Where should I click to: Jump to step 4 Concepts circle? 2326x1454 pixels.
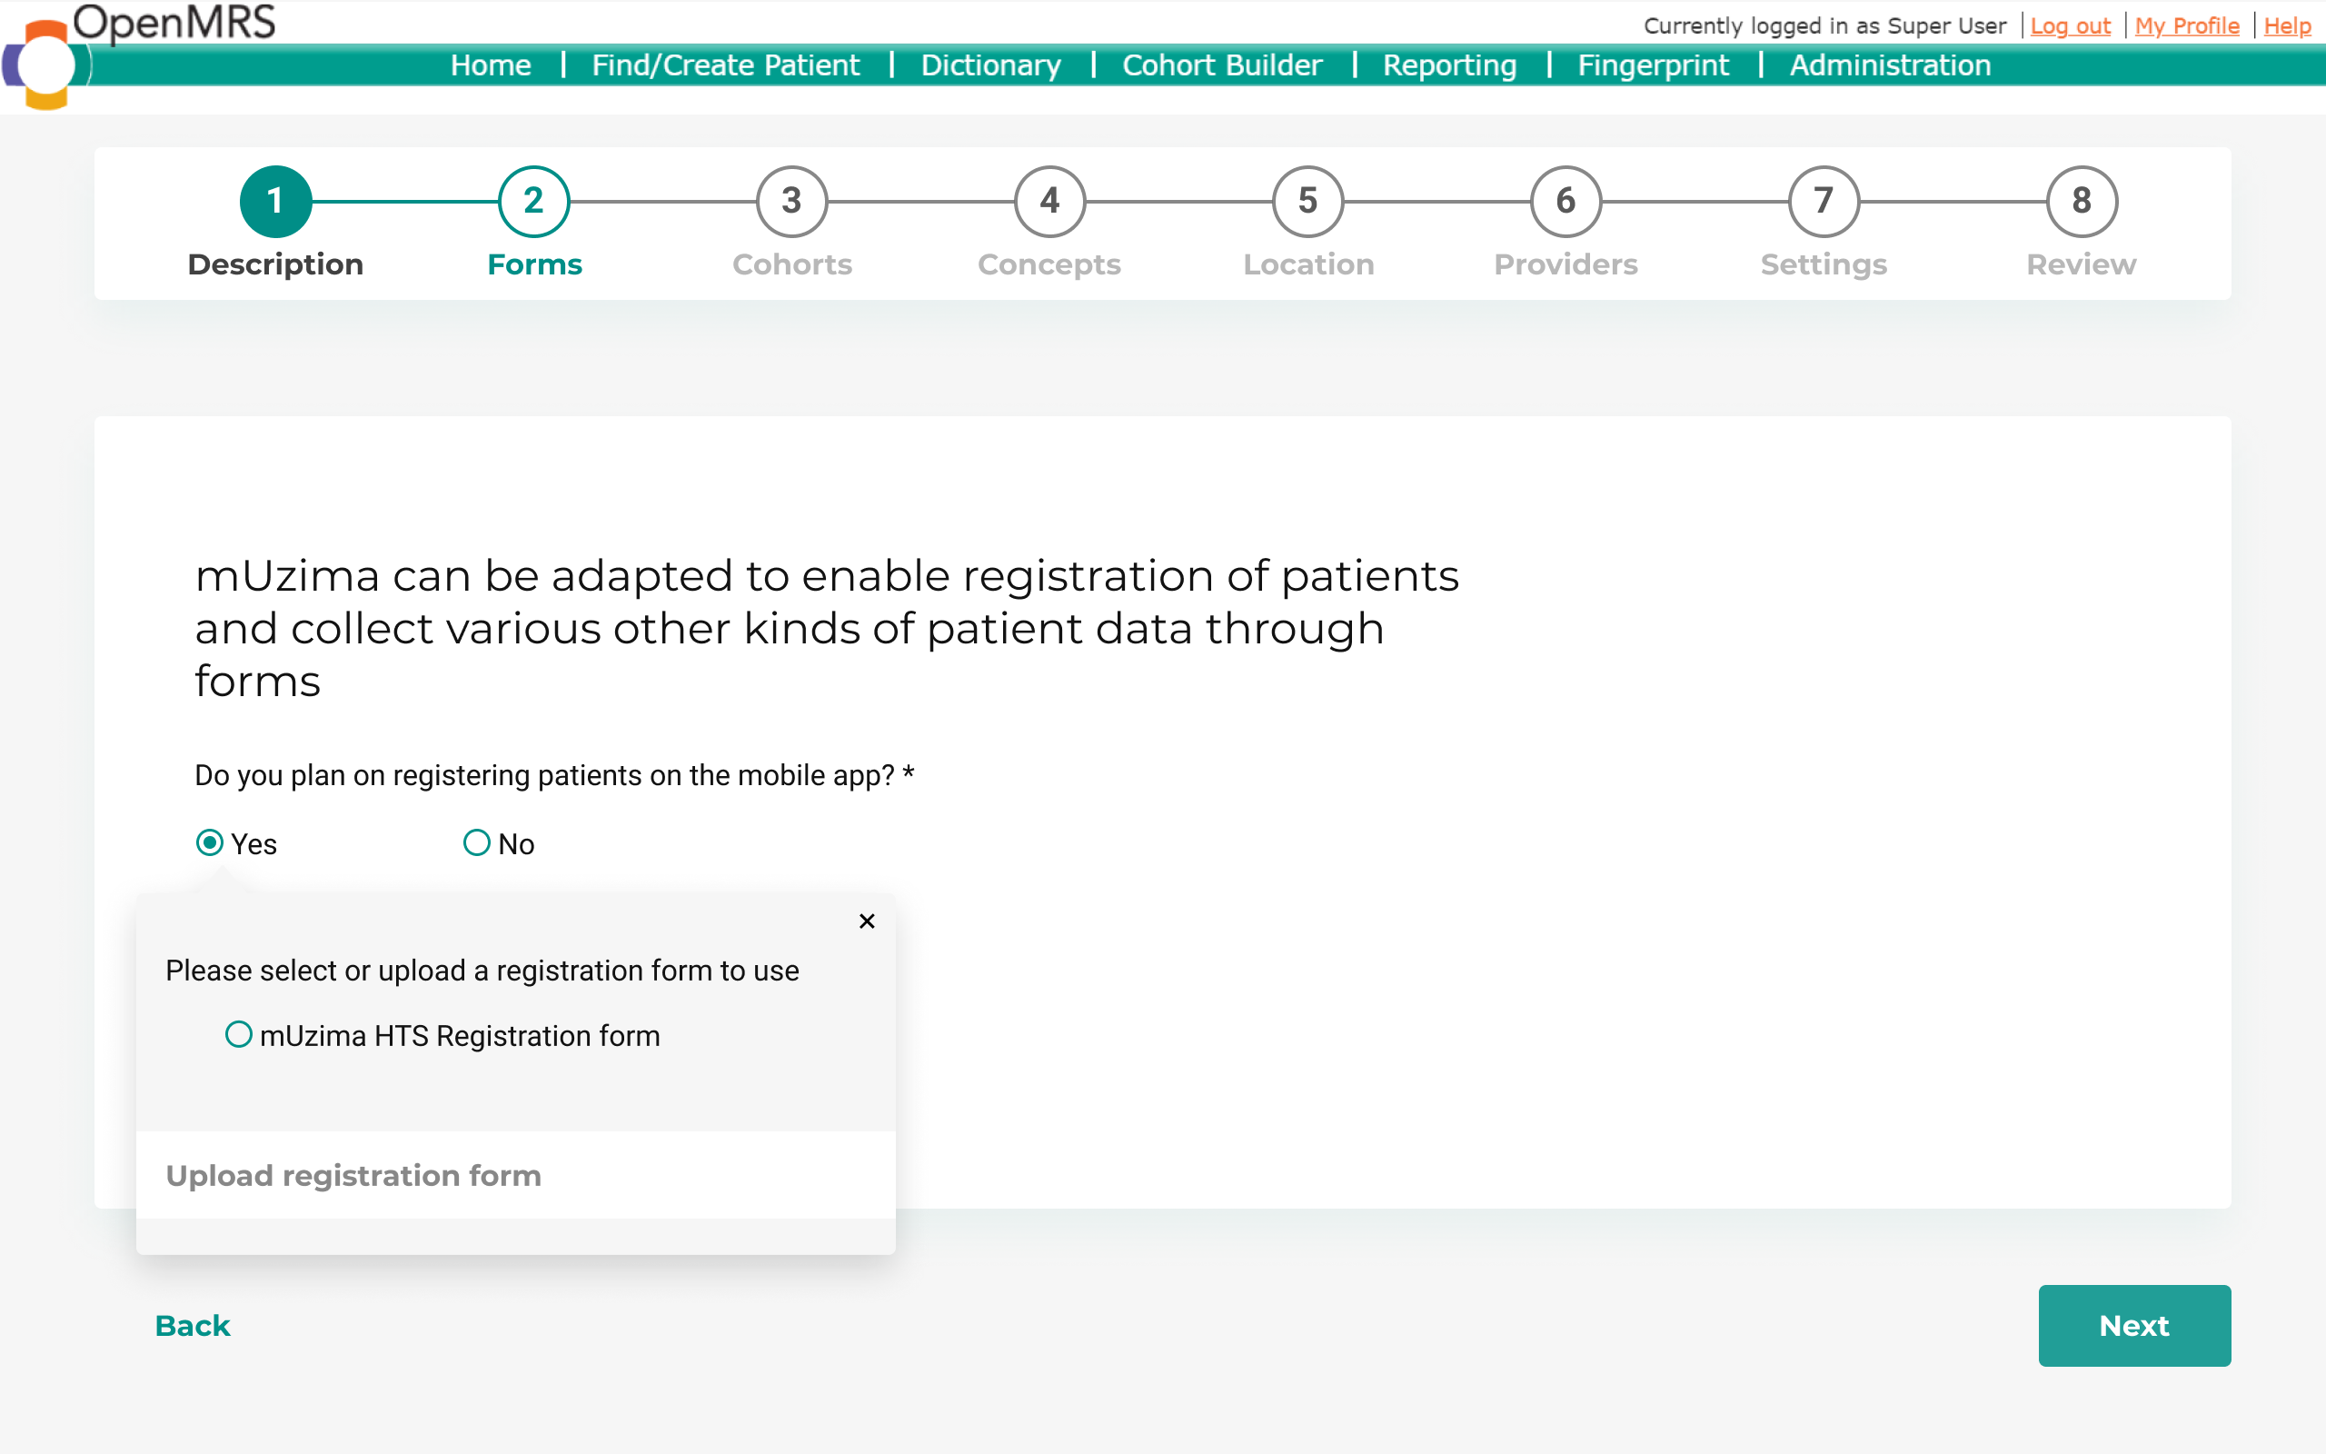point(1049,201)
